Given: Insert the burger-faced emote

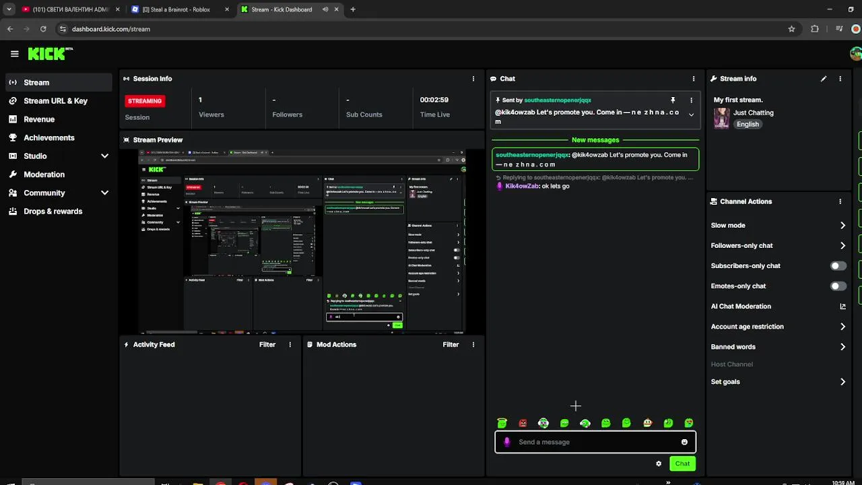Looking at the screenshot, I should pos(647,423).
